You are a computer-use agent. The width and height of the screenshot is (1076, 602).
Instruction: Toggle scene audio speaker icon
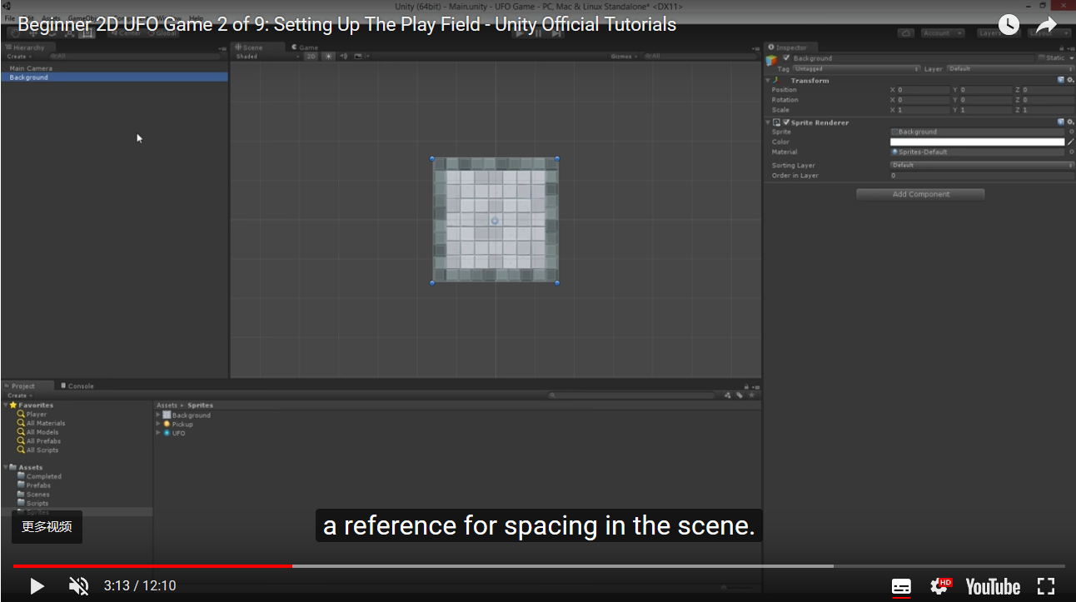(x=343, y=57)
